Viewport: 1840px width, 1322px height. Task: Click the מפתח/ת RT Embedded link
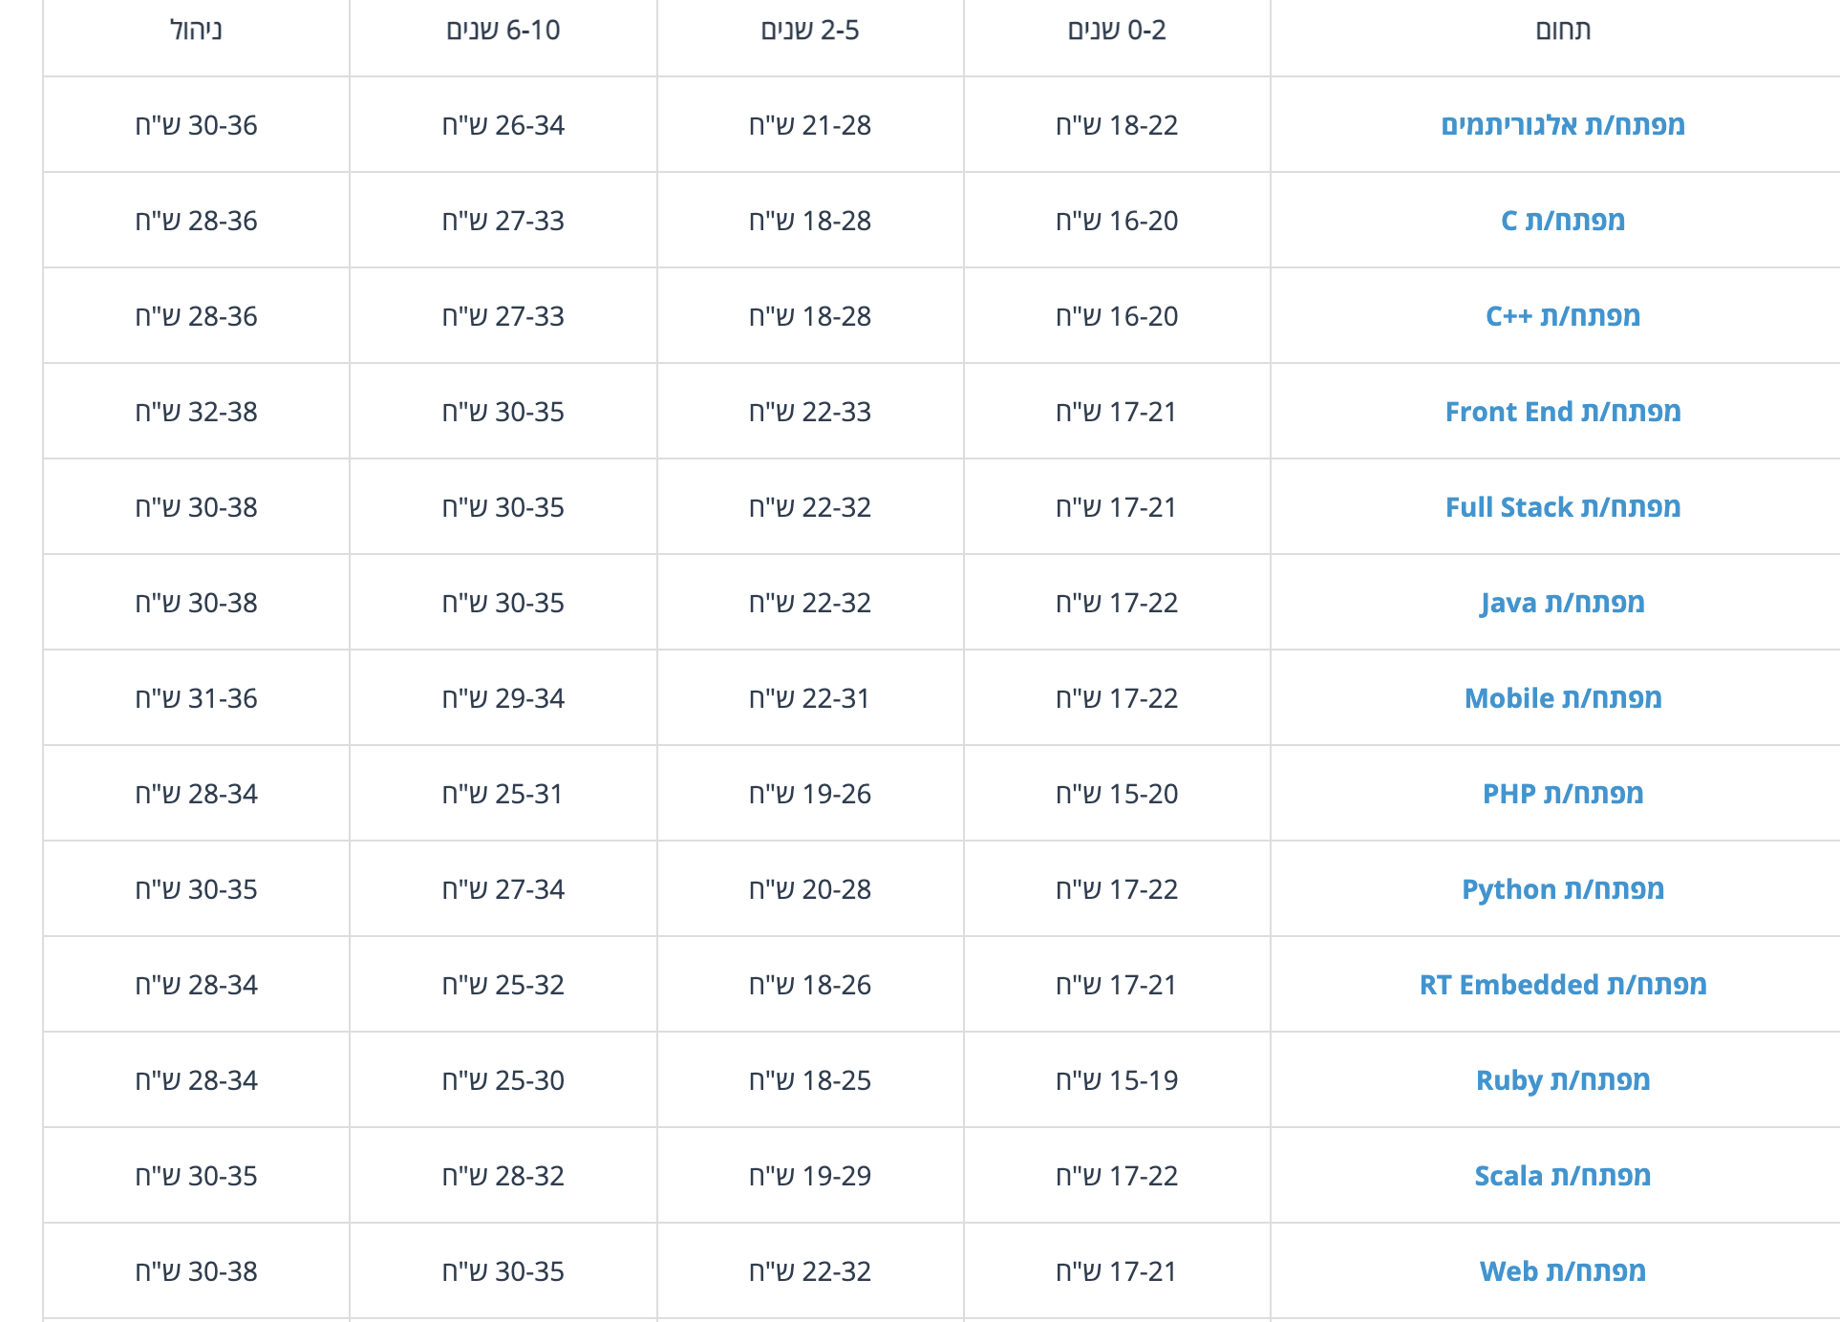click(x=1562, y=985)
